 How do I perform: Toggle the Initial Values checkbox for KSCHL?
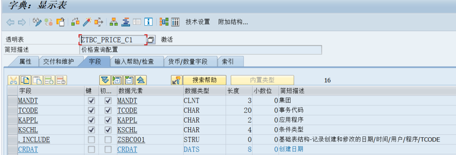click(x=108, y=130)
